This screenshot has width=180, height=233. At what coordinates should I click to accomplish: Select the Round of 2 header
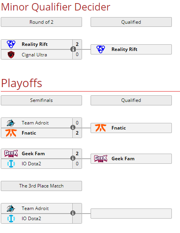[41, 22]
